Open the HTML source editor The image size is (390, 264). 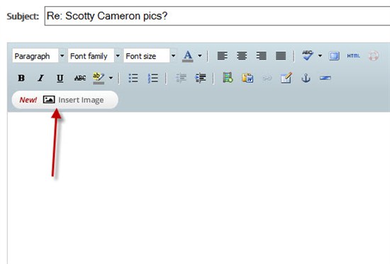pos(353,56)
